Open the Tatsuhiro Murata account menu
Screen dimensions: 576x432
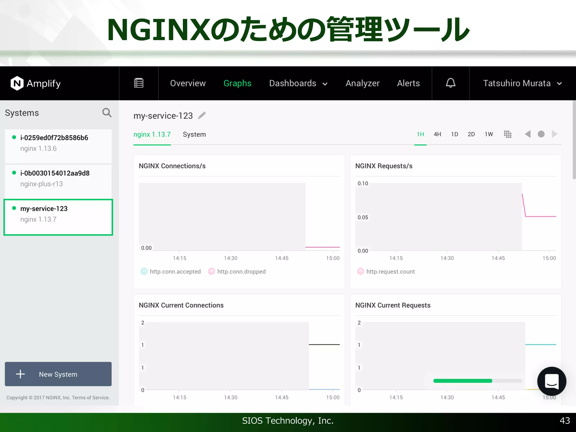[522, 83]
